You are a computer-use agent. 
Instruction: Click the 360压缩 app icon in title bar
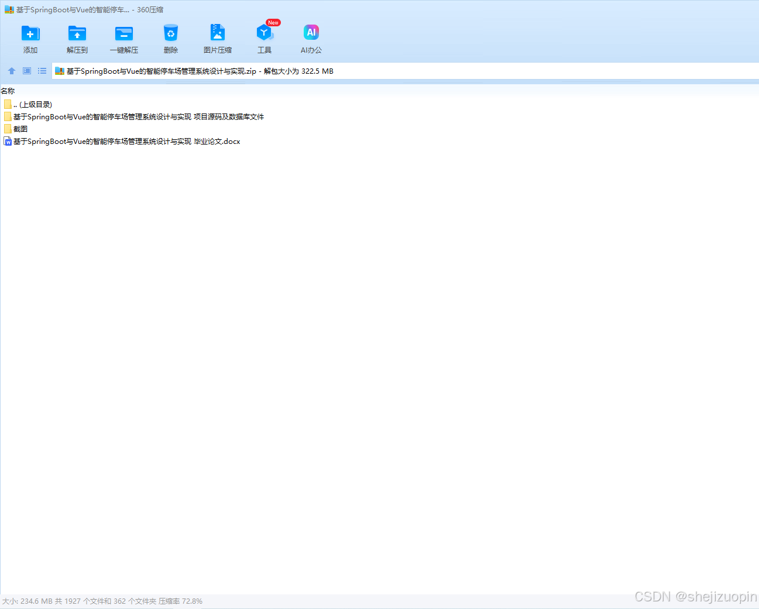click(x=9, y=9)
